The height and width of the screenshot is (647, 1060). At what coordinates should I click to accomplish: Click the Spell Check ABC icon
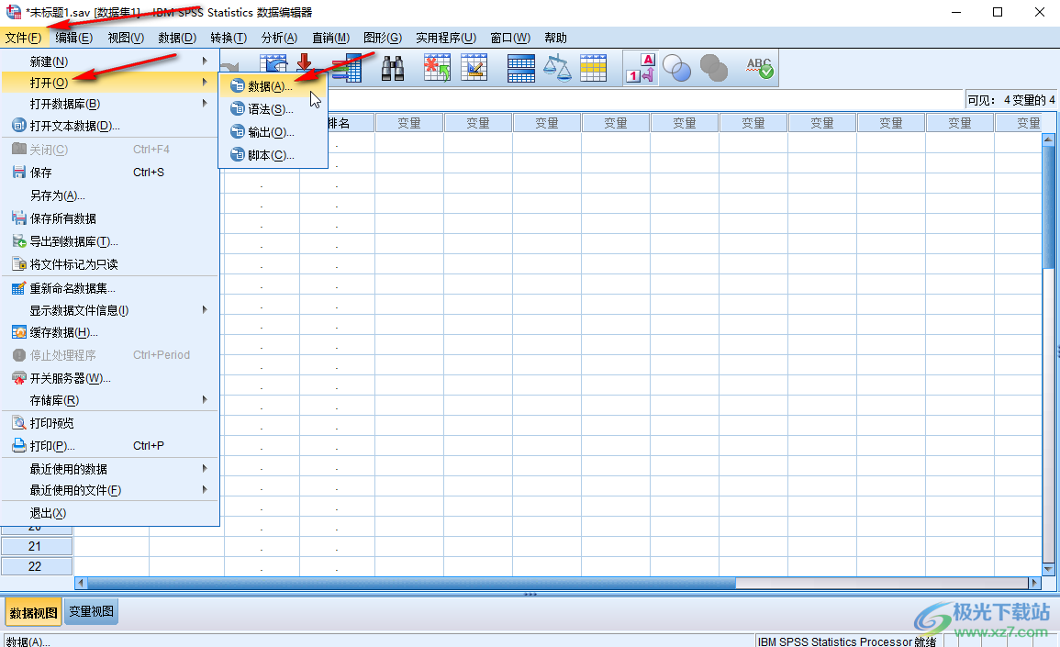760,68
